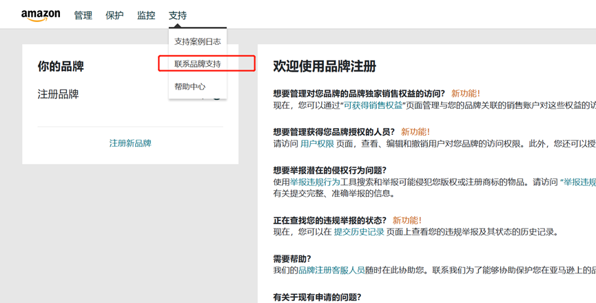Select 支持案例日志 from dropdown

click(x=198, y=41)
